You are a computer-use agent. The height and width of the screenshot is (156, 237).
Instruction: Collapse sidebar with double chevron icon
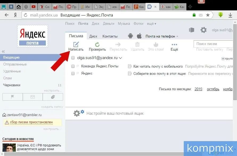[x=3, y=52]
